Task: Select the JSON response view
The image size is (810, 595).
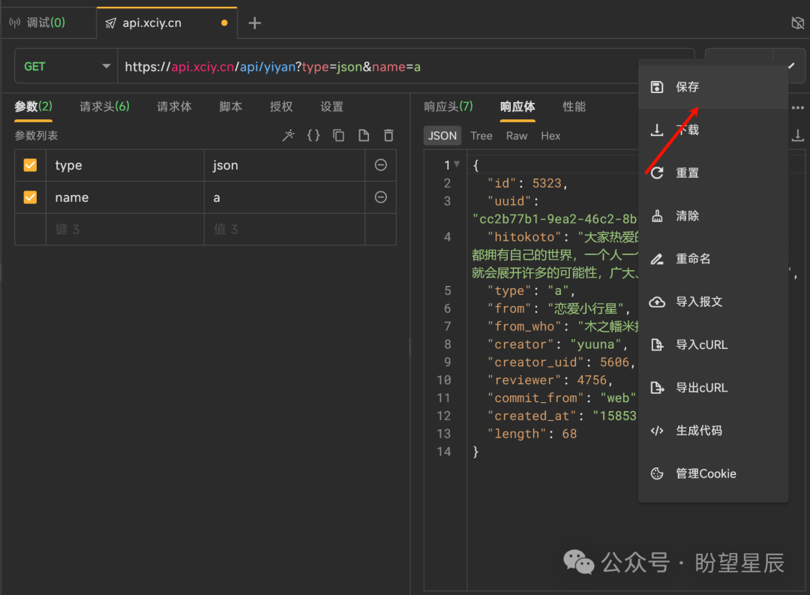Action: point(442,136)
